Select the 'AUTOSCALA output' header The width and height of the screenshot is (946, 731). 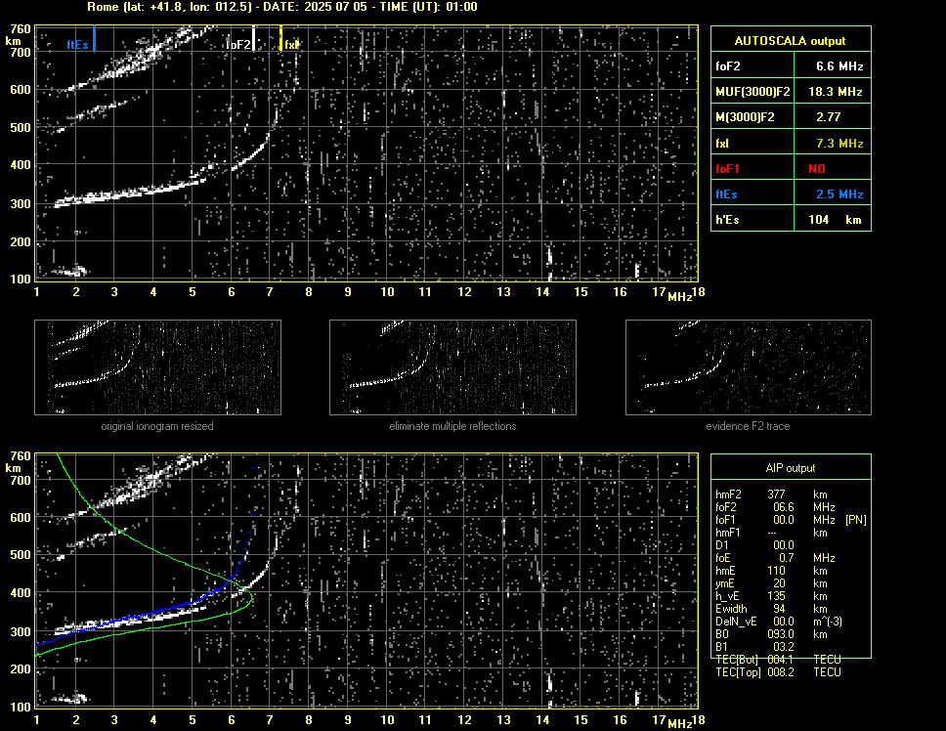[x=790, y=41]
